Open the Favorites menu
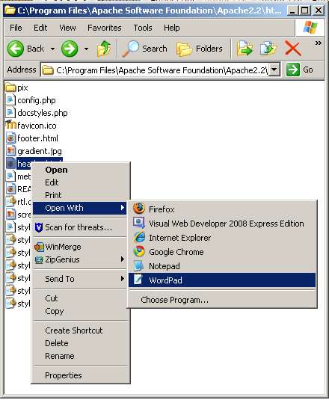Screen dimensions: 329x400 [x=105, y=28]
